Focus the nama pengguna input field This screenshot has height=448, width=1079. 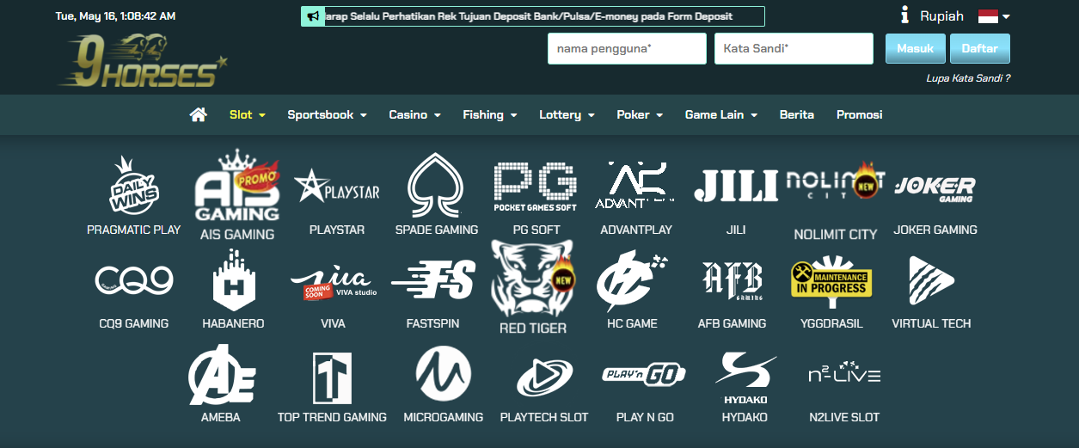627,49
